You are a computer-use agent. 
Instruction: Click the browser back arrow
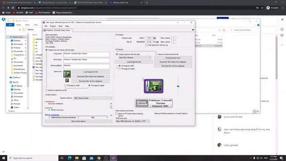[x=3, y=8]
